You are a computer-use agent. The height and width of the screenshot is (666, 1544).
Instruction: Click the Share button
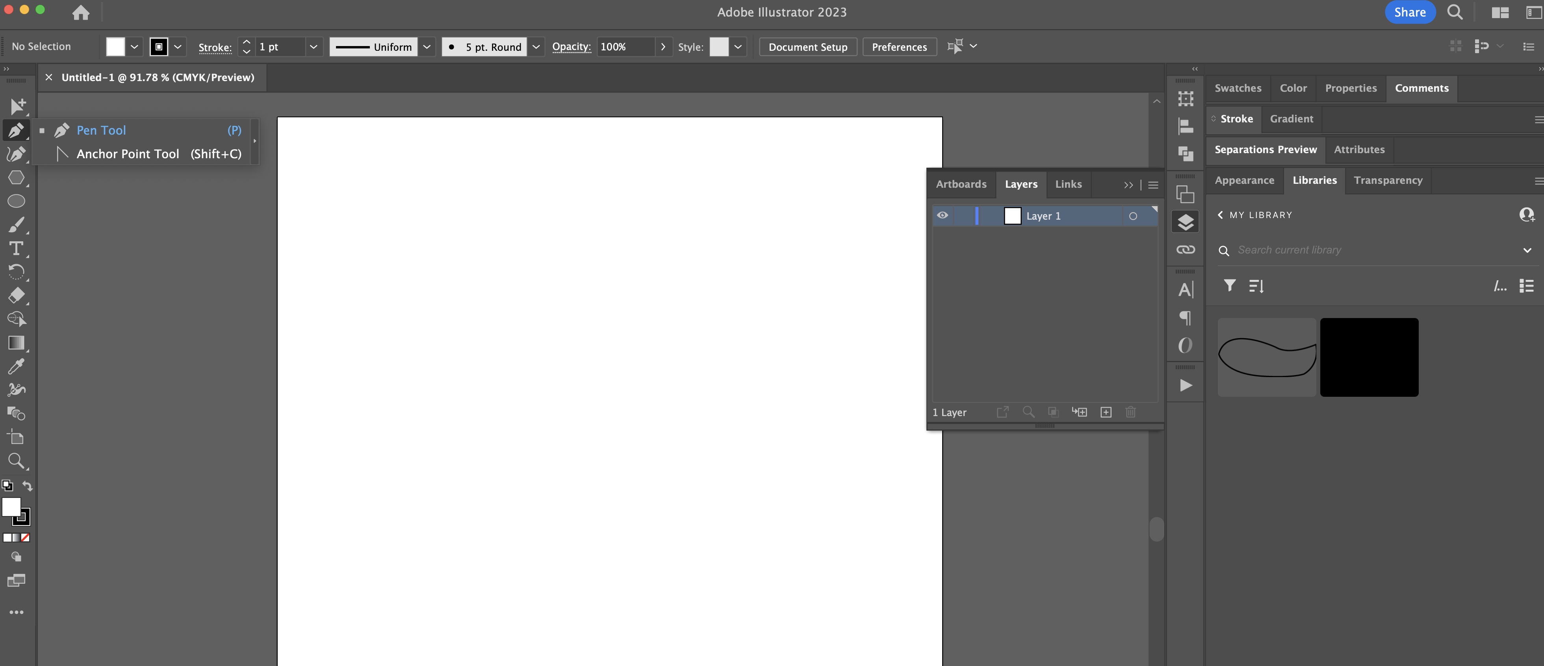[1409, 13]
